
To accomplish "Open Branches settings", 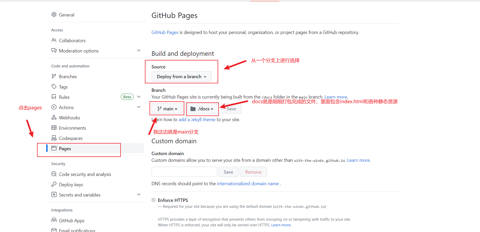I will click(x=68, y=76).
